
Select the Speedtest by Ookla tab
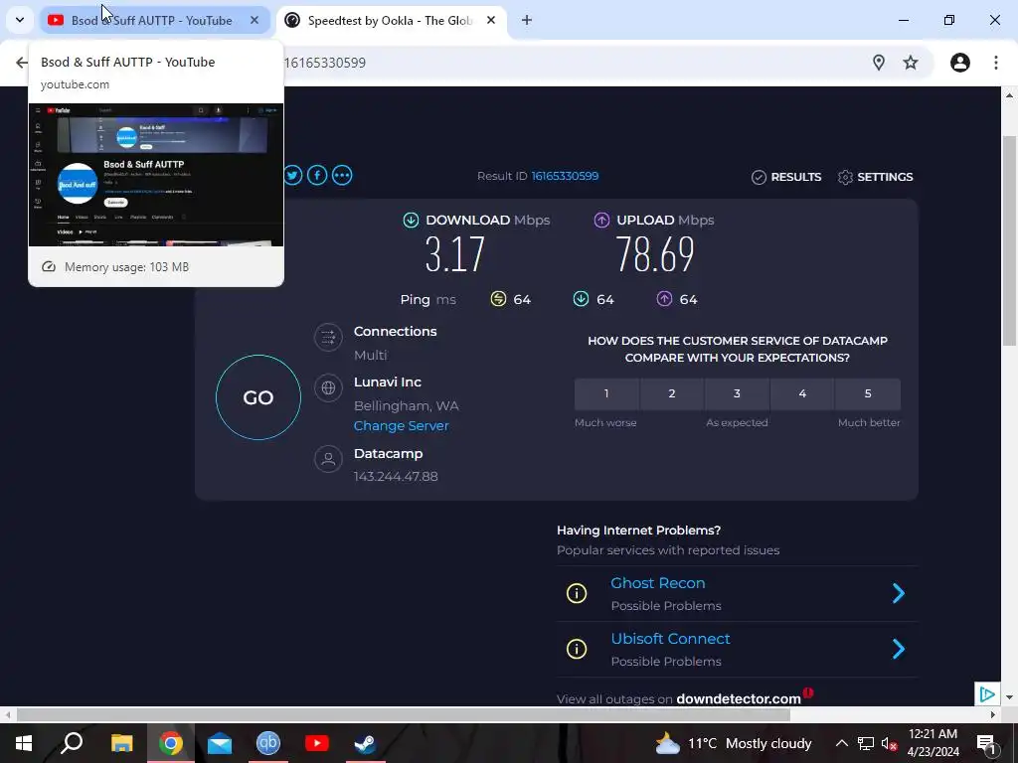pyautogui.click(x=391, y=21)
